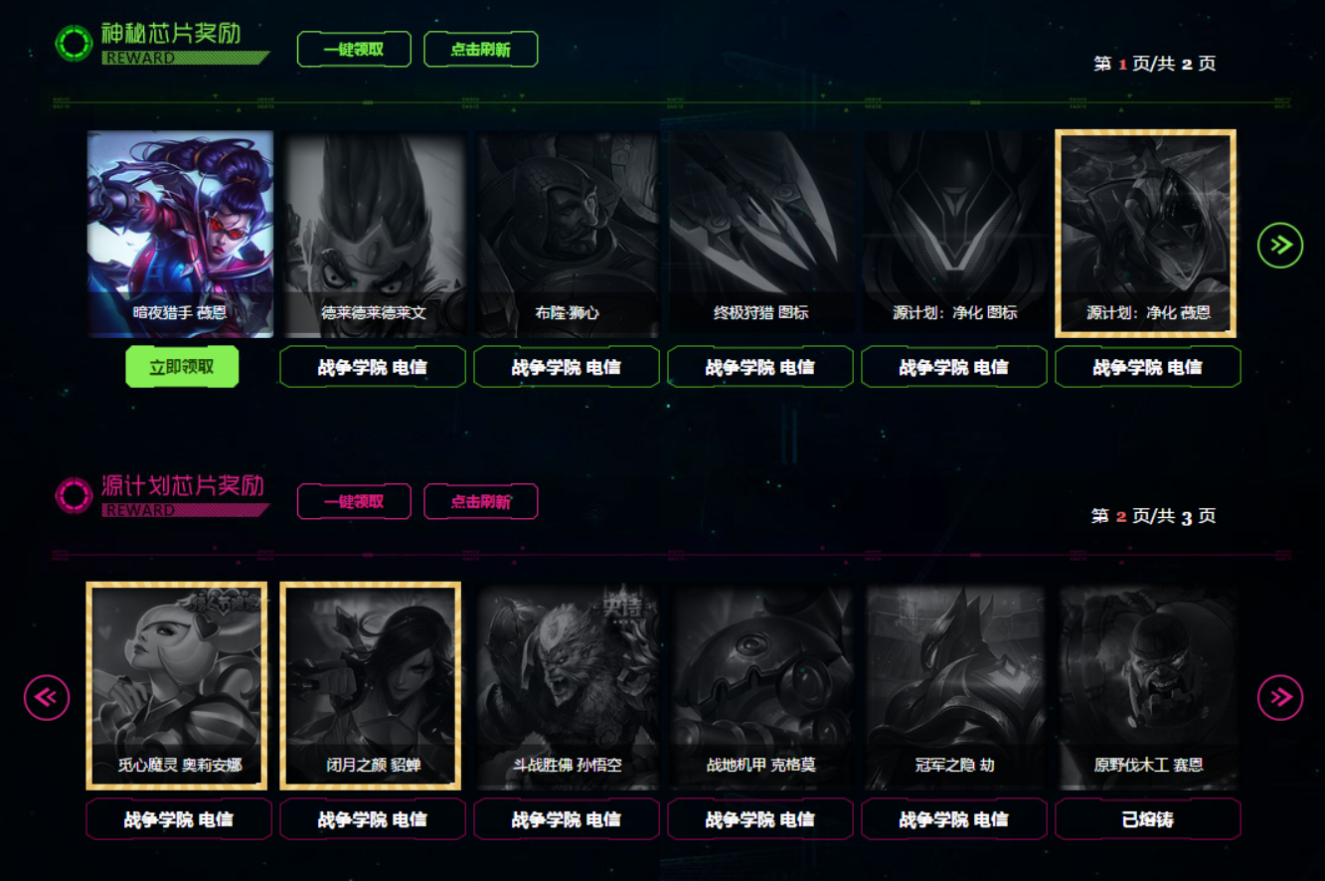Viewport: 1325px width, 881px height.
Task: Click green next-page double arrow icon
Action: 1280,245
